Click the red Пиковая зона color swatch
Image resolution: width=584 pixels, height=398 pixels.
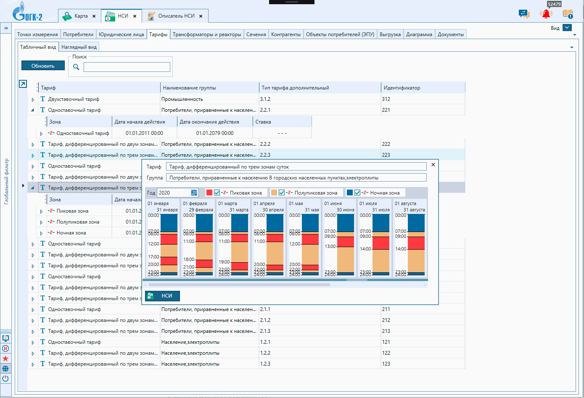pos(209,193)
